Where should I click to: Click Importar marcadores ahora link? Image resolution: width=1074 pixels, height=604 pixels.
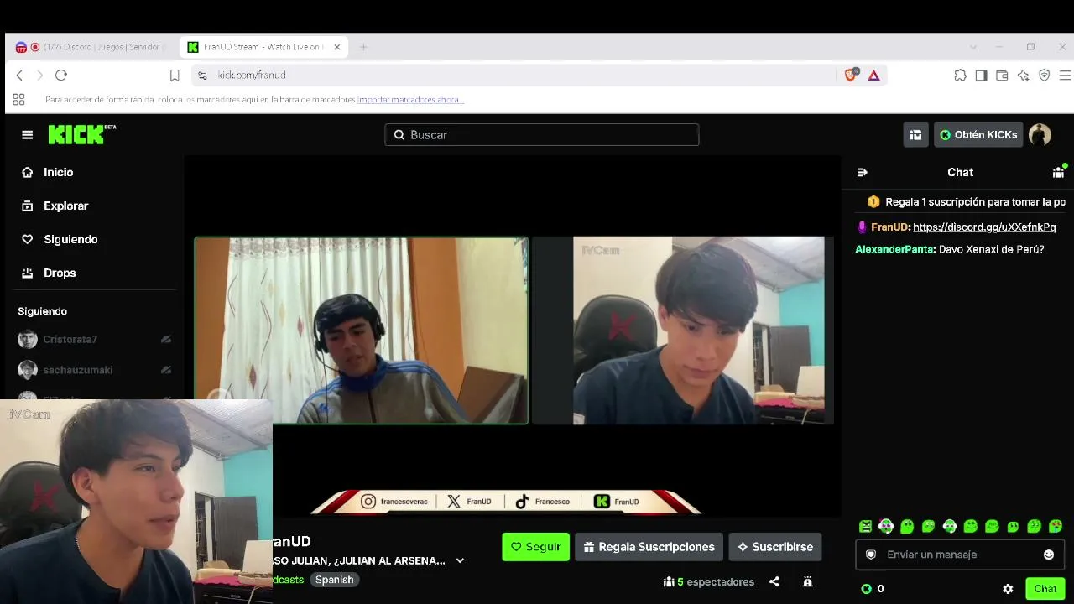point(411,100)
